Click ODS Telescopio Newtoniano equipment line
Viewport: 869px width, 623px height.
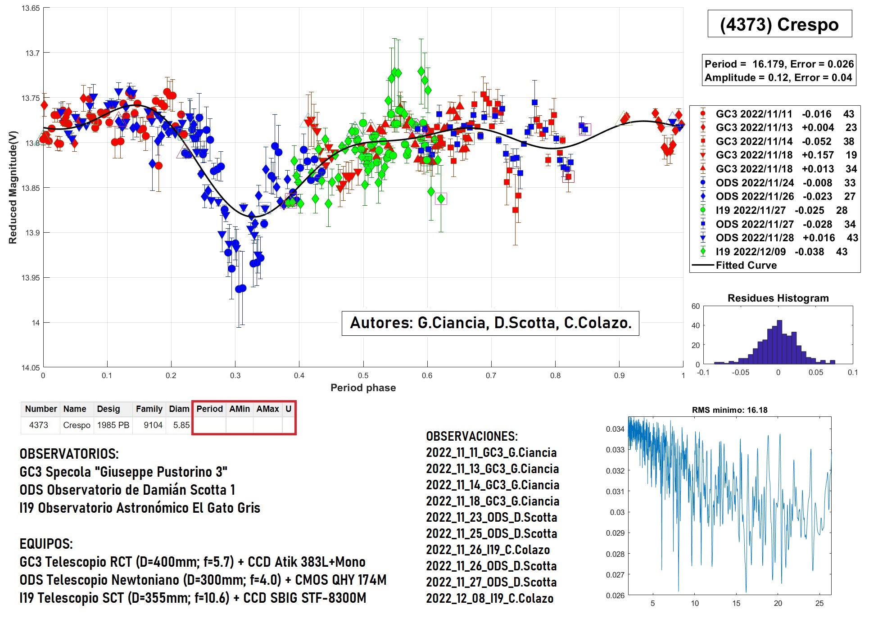tap(203, 580)
